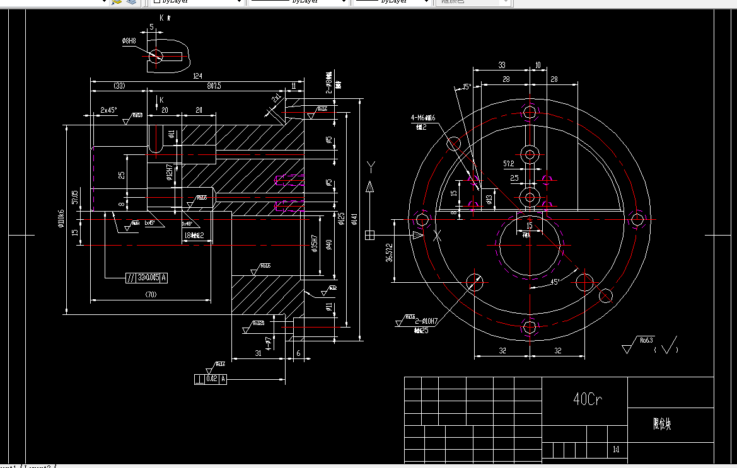Select the 限位块 part name text
This screenshot has width=737, height=468.
tap(662, 424)
